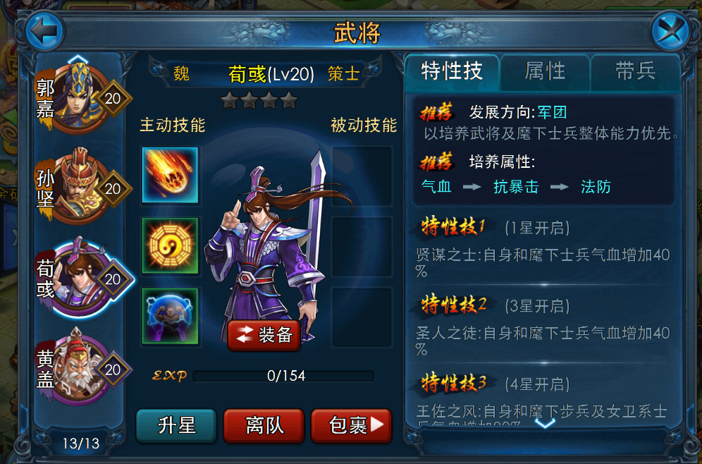Screen dimensions: 702x464
Task: Open the 特性技 tab
Action: pos(452,72)
